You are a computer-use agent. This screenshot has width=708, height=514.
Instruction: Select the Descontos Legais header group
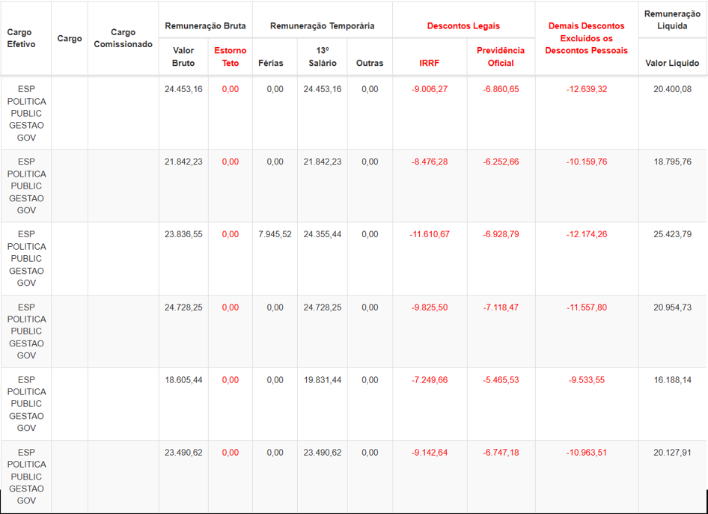click(463, 26)
